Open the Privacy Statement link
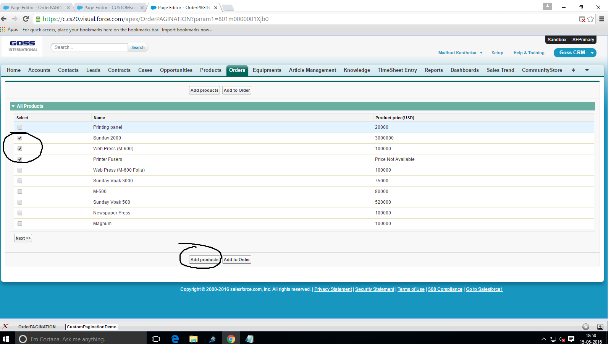 333,289
